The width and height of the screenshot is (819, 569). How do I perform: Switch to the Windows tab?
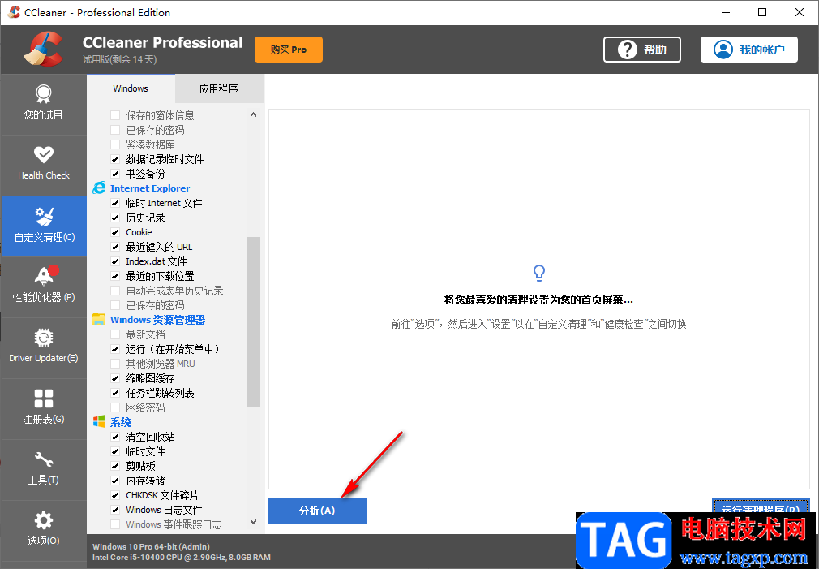[131, 88]
